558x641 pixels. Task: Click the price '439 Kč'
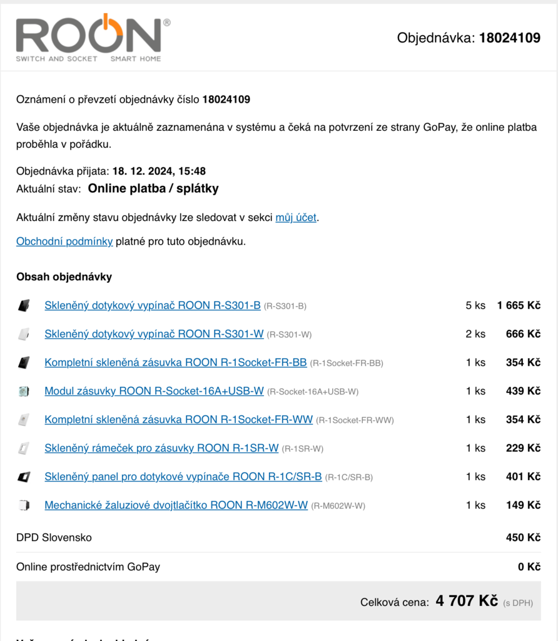pyautogui.click(x=523, y=391)
